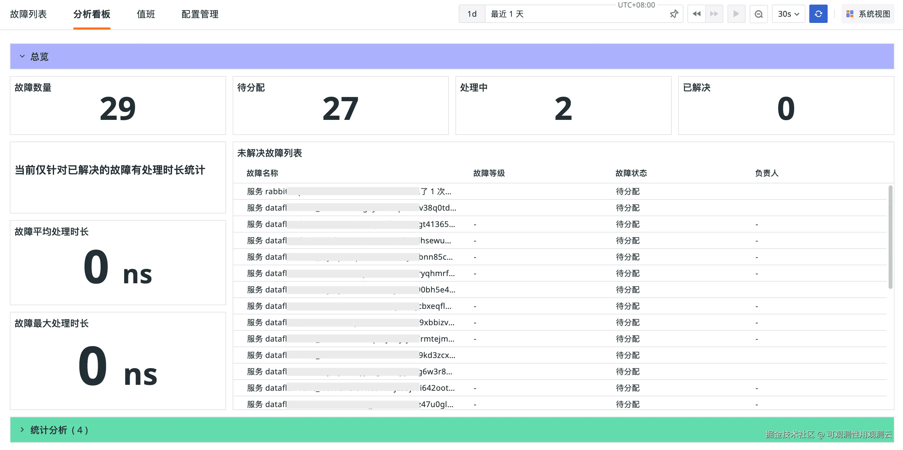Viewport: 903px width, 450px height.
Task: Click the unresolved fault list scrollbar
Action: coord(890,237)
